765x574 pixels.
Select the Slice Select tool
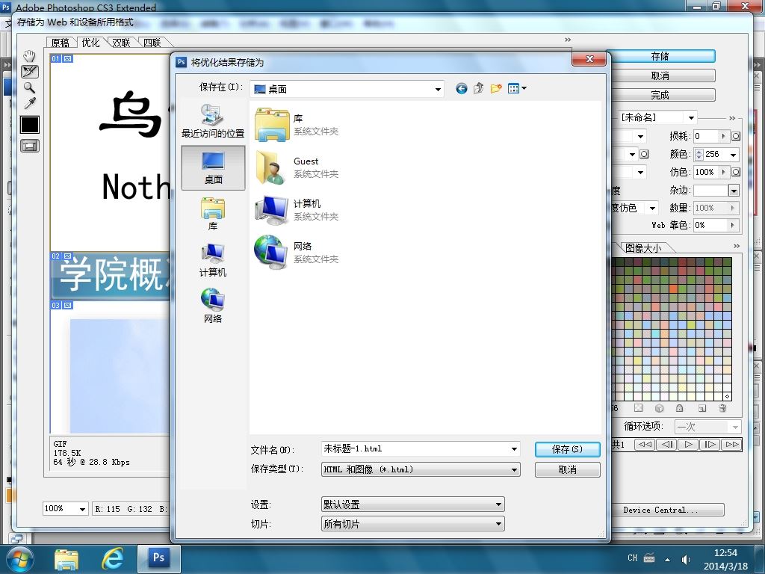coord(29,71)
